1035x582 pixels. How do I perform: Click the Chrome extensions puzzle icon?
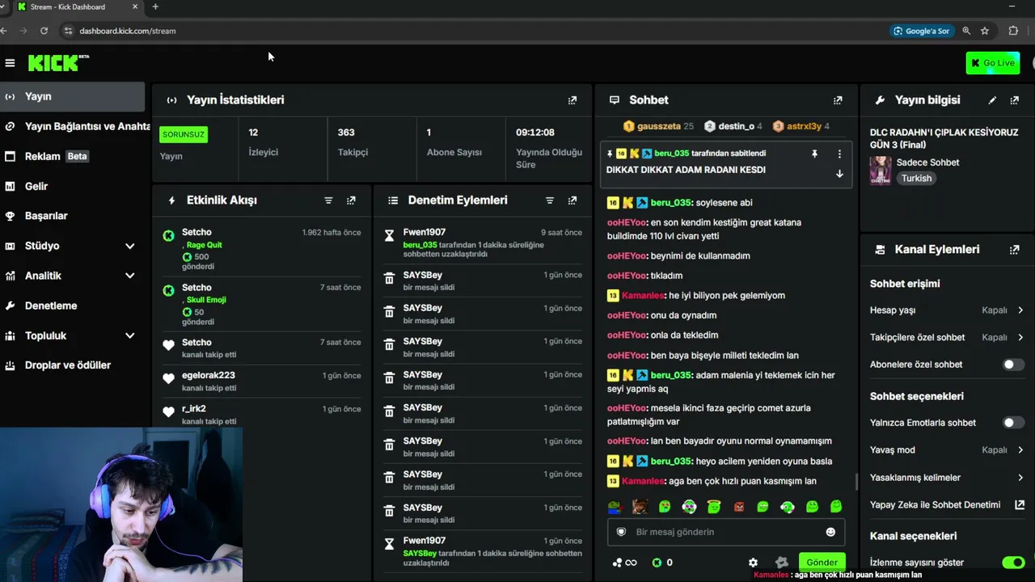coord(1013,31)
